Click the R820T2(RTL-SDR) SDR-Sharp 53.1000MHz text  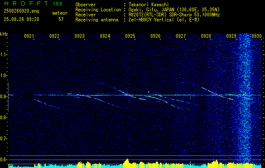pos(174,15)
